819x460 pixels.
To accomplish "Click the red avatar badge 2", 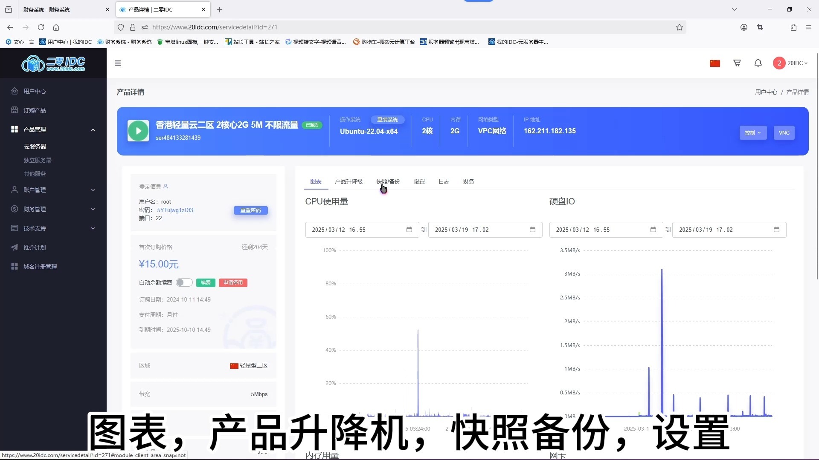I will pos(779,63).
